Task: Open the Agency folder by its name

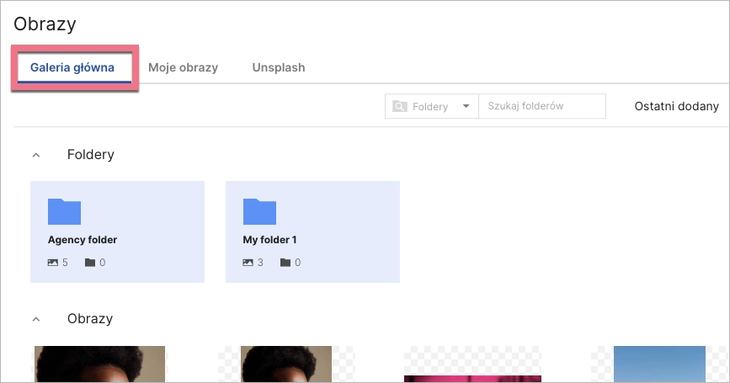Action: (x=83, y=240)
